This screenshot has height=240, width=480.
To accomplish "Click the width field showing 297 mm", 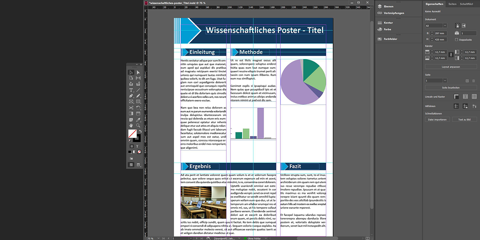I will 440,33.
